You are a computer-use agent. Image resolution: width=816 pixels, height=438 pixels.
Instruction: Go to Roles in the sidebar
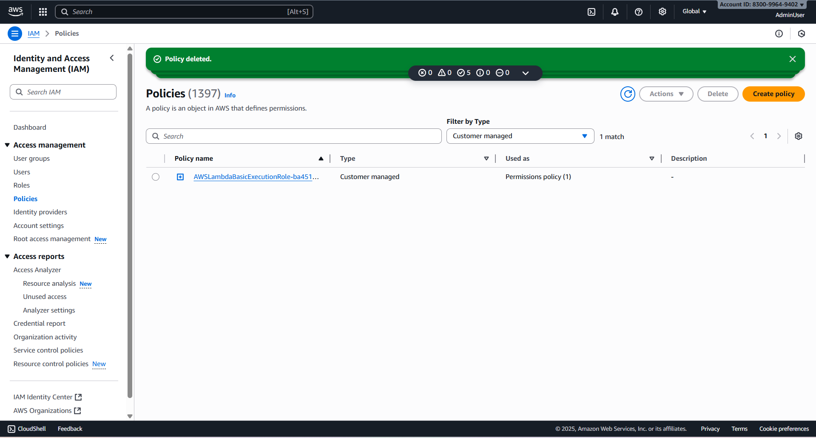22,185
